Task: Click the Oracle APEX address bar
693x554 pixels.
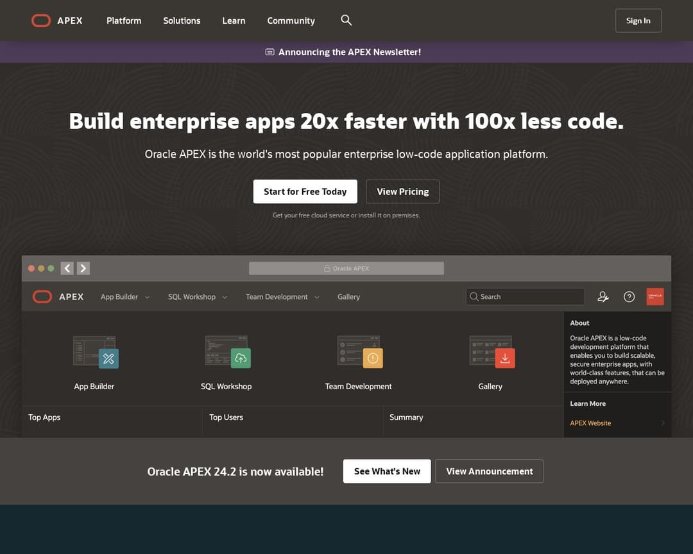Action: (346, 268)
